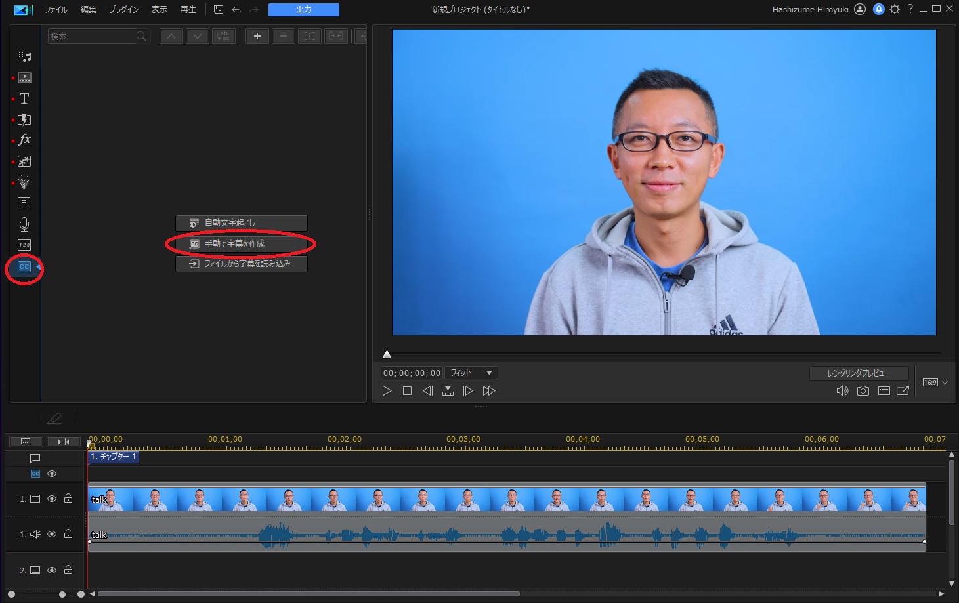This screenshot has height=603, width=959.
Task: Undock the preview window
Action: (903, 391)
